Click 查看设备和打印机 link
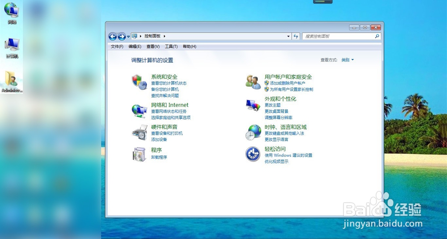The width and height of the screenshot is (447, 239). click(x=167, y=133)
